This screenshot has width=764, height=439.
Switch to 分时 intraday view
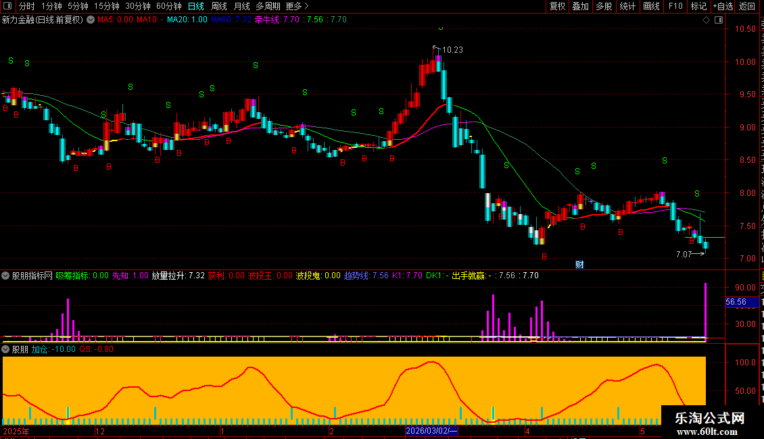[x=27, y=6]
